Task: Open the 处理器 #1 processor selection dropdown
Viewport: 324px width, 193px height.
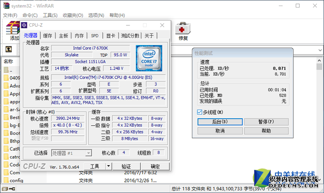Action: (x=71, y=153)
